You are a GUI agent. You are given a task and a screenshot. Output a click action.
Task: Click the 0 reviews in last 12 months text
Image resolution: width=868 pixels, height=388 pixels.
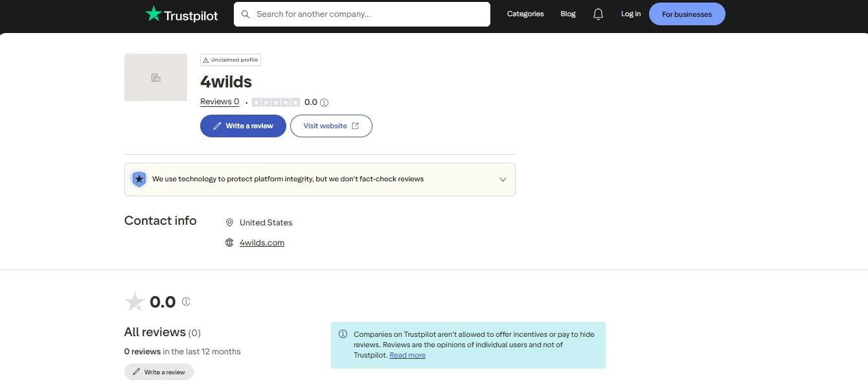pos(183,352)
